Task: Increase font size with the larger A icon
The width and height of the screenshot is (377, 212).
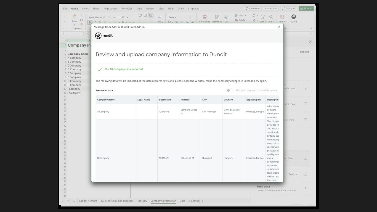Action: [123, 17]
